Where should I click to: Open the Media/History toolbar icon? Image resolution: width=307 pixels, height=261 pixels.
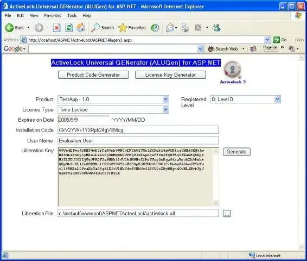click(155, 28)
